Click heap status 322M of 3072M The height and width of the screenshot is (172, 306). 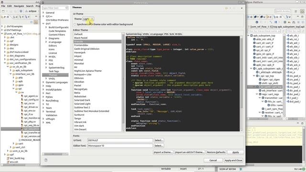tap(228, 169)
